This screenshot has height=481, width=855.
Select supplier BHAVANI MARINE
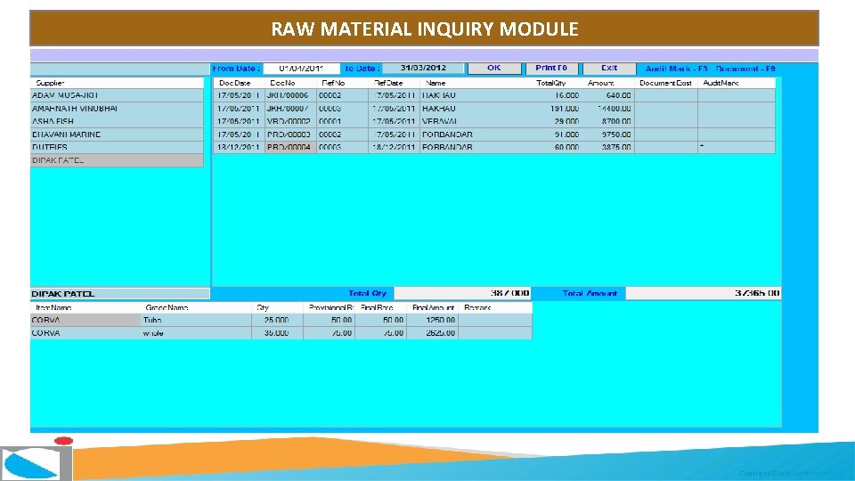pos(117,135)
